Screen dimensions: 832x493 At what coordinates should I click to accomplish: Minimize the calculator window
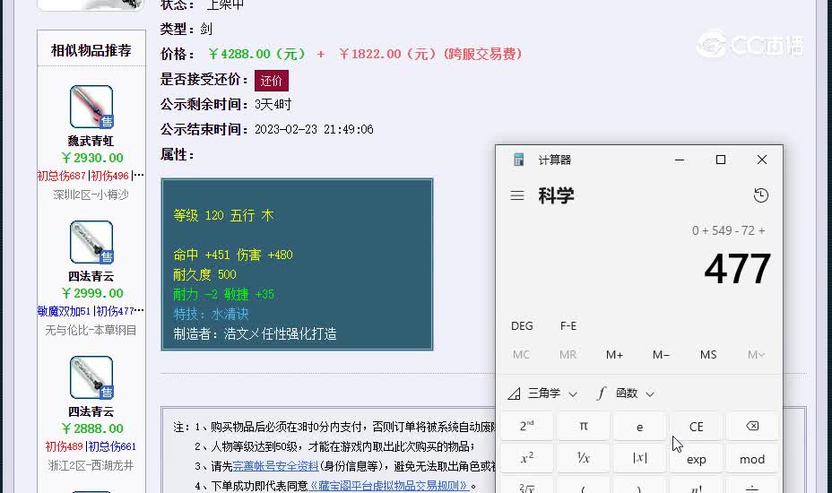[x=680, y=160]
